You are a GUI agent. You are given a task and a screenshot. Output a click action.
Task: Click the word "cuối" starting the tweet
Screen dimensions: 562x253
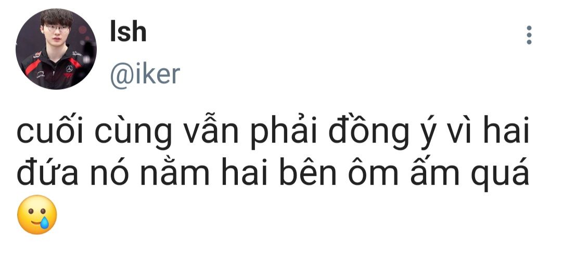(x=50, y=132)
